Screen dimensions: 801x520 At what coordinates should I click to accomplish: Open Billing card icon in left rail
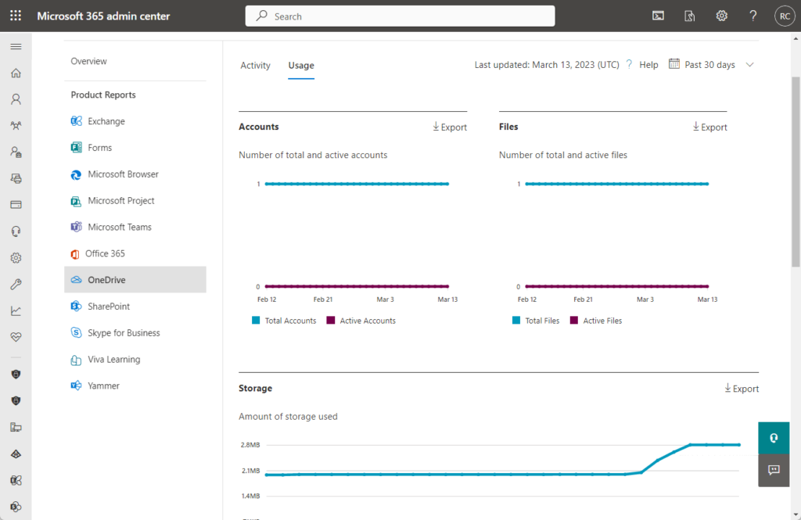[x=16, y=205]
